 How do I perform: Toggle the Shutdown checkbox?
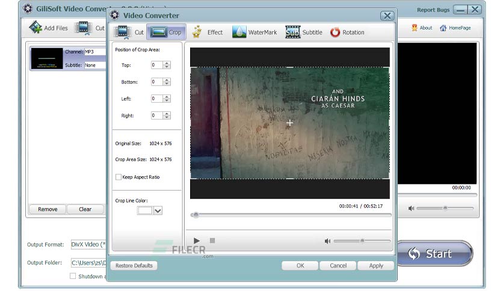[x=73, y=276]
